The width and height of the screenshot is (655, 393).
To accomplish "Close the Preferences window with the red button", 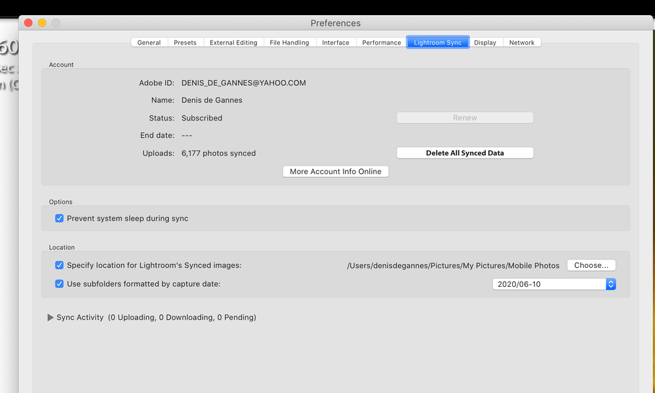I will click(28, 23).
